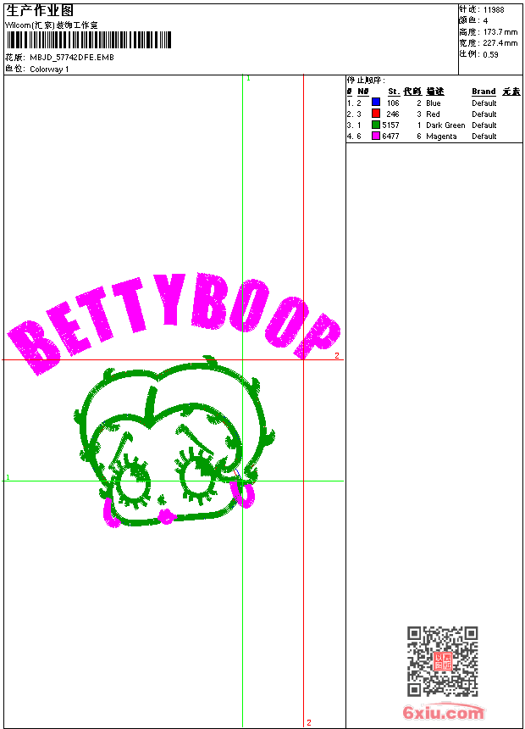Click the scale value 0.59
The image size is (525, 729).
coord(490,55)
